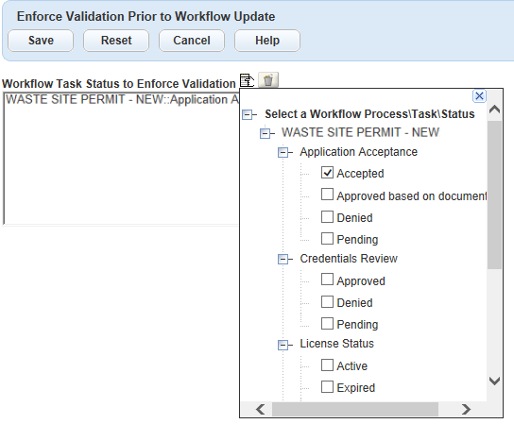The width and height of the screenshot is (514, 424).
Task: Collapse the root Select a Workflow node
Action: pos(247,114)
